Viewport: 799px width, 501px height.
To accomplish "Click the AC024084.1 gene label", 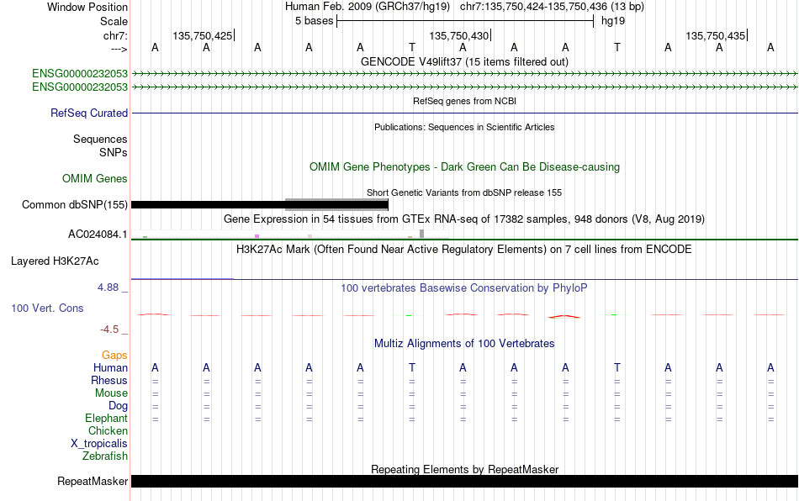I will [98, 235].
